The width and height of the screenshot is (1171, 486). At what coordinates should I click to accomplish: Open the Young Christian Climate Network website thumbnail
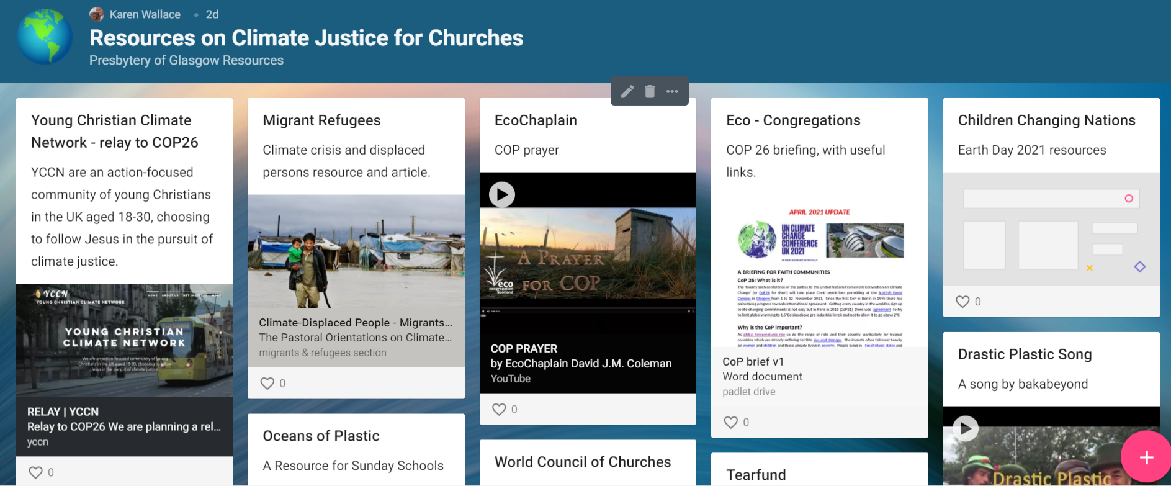(x=124, y=340)
